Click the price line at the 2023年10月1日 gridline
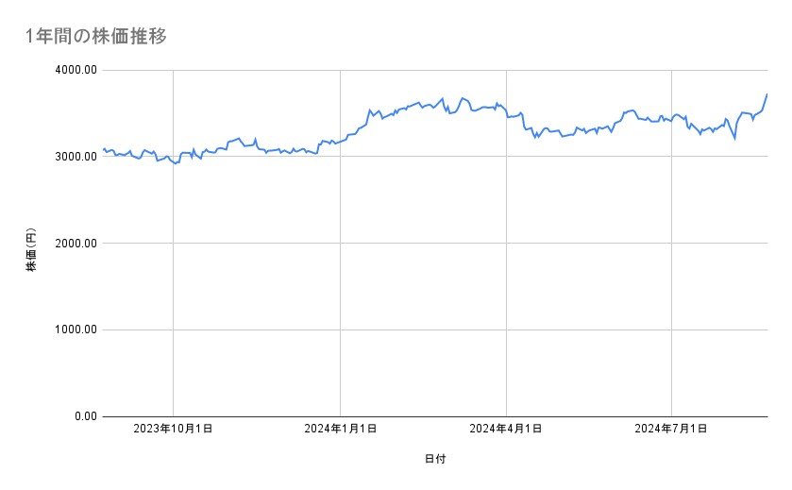This screenshot has width=792, height=490. coord(173,162)
